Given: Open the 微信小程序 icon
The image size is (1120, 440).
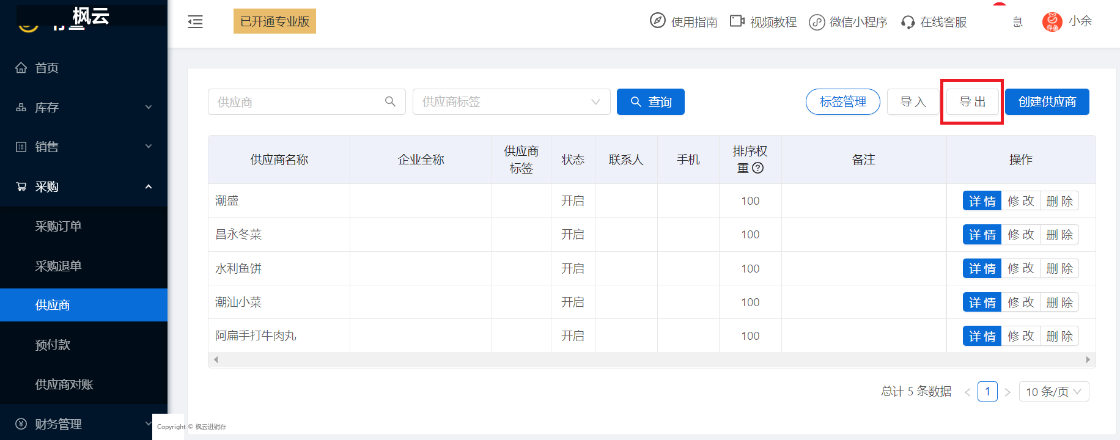Looking at the screenshot, I should click(x=817, y=22).
